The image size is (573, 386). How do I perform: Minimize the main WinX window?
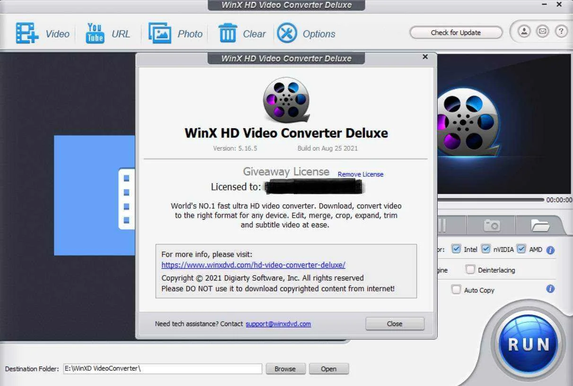pyautogui.click(x=544, y=4)
